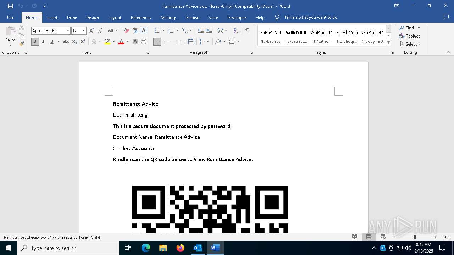Screen dimensions: 454x255
Task: Switch to the Insert ribbon tab
Action: (x=52, y=17)
